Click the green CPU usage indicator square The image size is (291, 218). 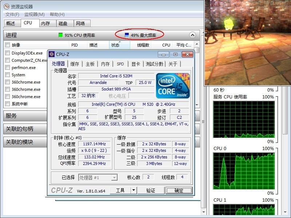pos(60,35)
